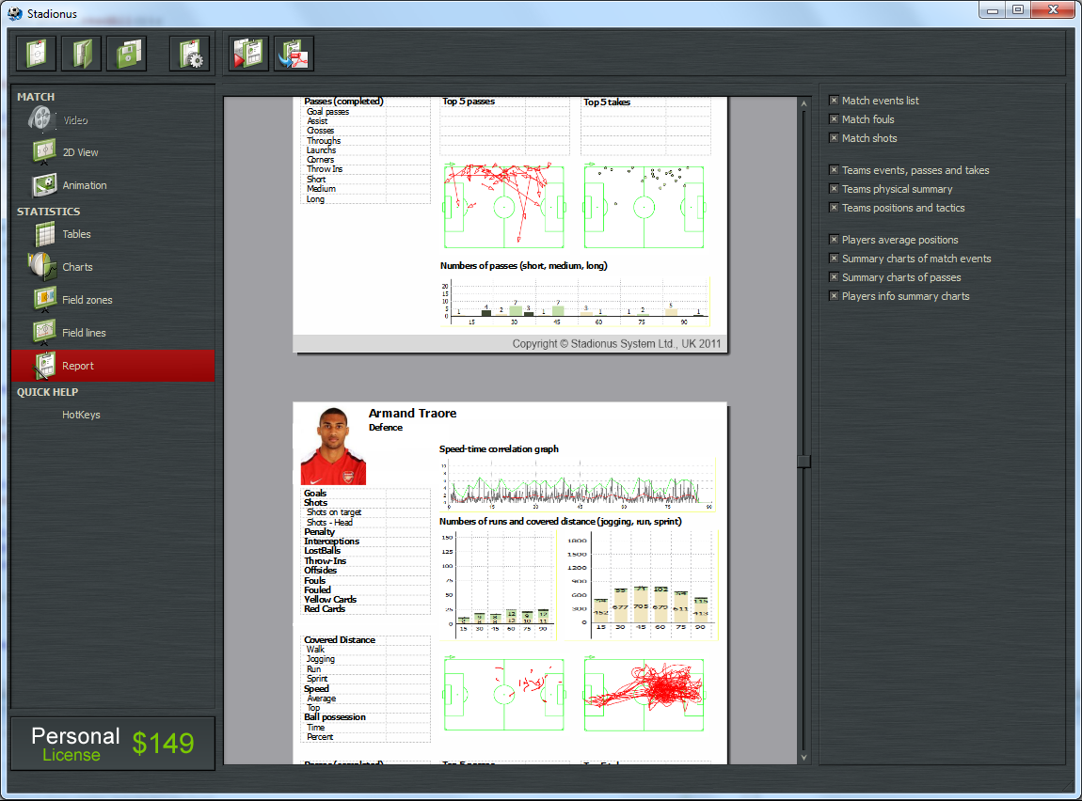Image resolution: width=1082 pixels, height=801 pixels.
Task: Click the Copyright Stadionus System footer text
Action: (x=616, y=343)
